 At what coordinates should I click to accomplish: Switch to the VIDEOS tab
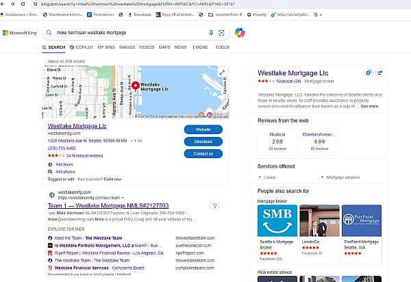pos(147,47)
